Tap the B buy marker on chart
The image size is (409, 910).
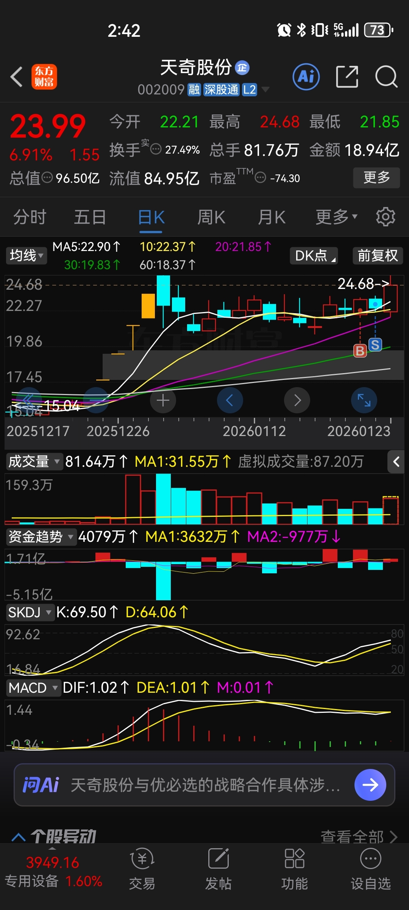pos(360,351)
